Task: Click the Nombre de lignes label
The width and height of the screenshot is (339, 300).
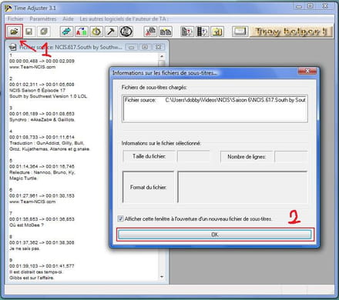Action: pos(247,156)
